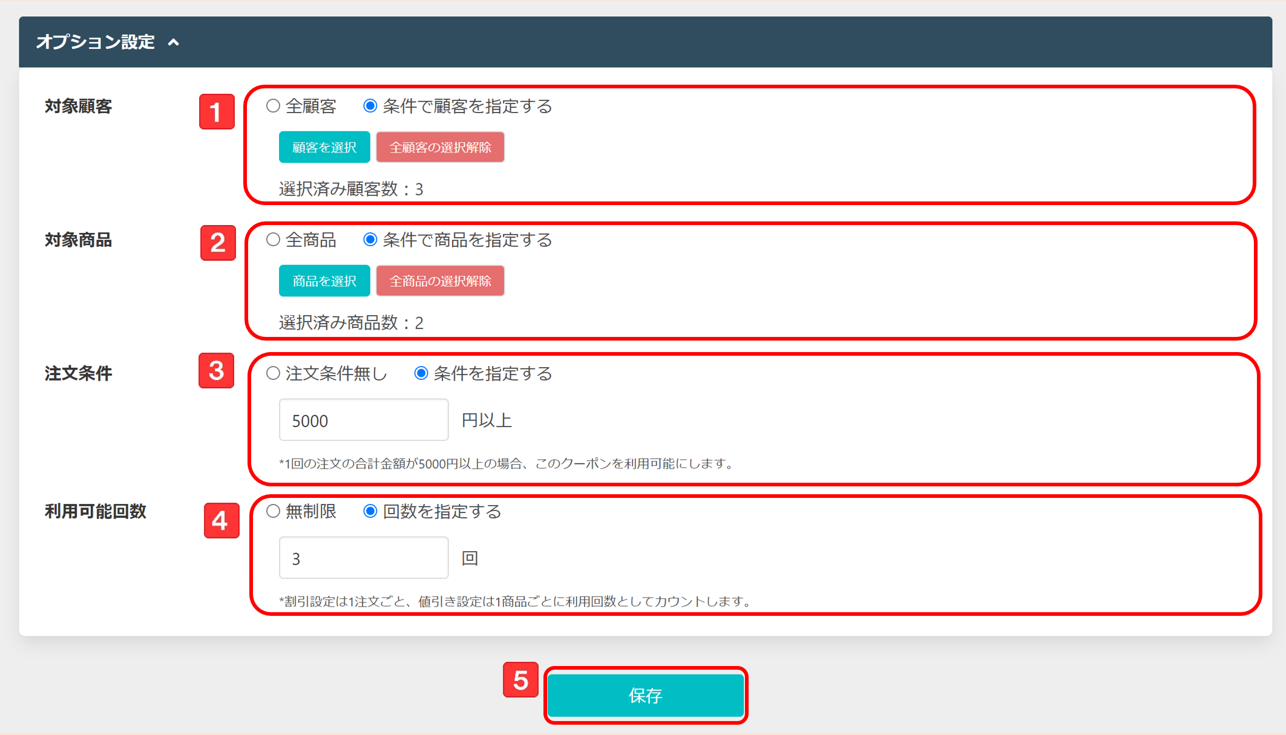
Task: Click the usage count field showing 3
Action: pos(363,558)
